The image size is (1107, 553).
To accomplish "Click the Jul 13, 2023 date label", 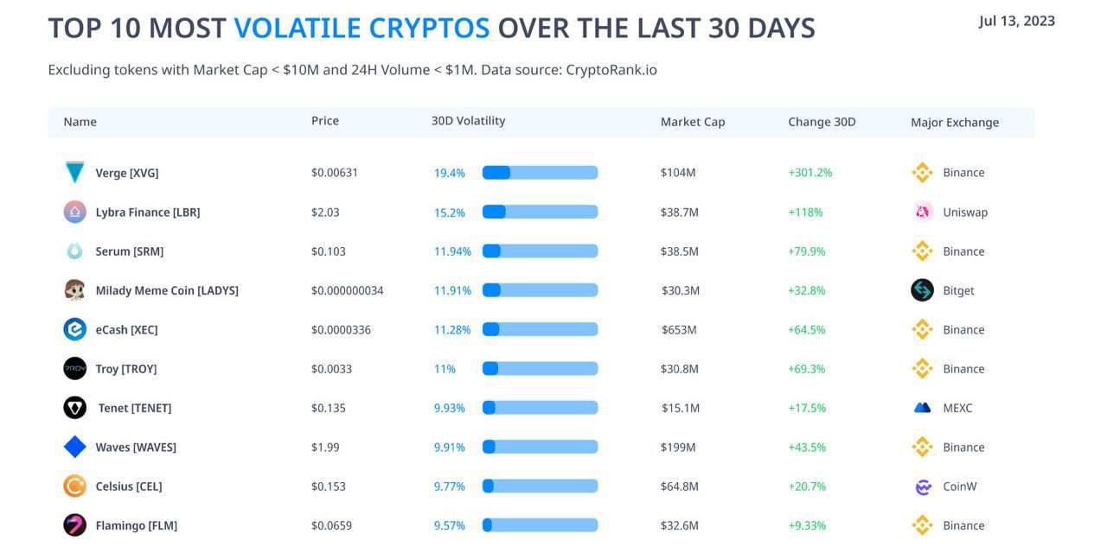I will [1017, 22].
